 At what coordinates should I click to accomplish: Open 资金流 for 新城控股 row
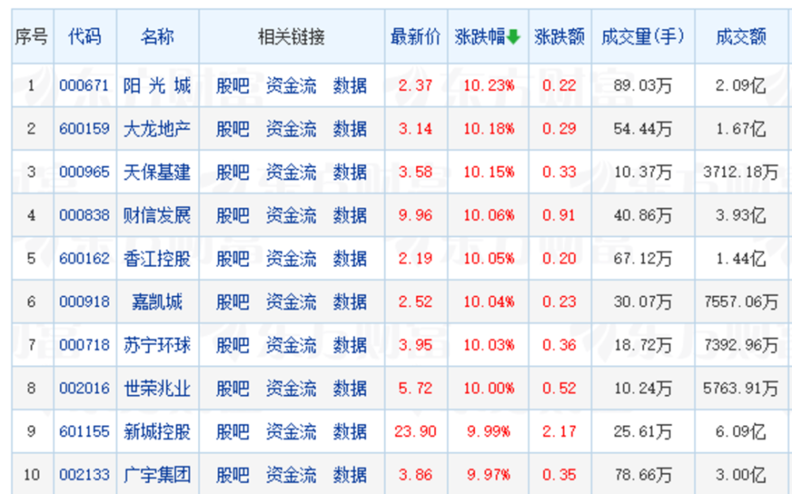[291, 432]
